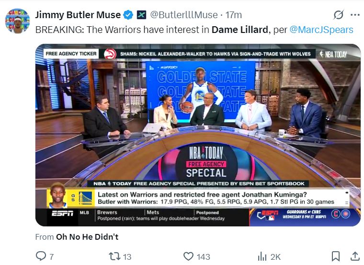The width and height of the screenshot is (364, 265).
Task: Share the post via upload-arrow icon
Action: tap(354, 256)
